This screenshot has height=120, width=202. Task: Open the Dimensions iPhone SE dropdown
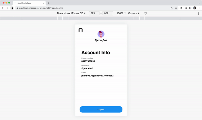[71, 13]
